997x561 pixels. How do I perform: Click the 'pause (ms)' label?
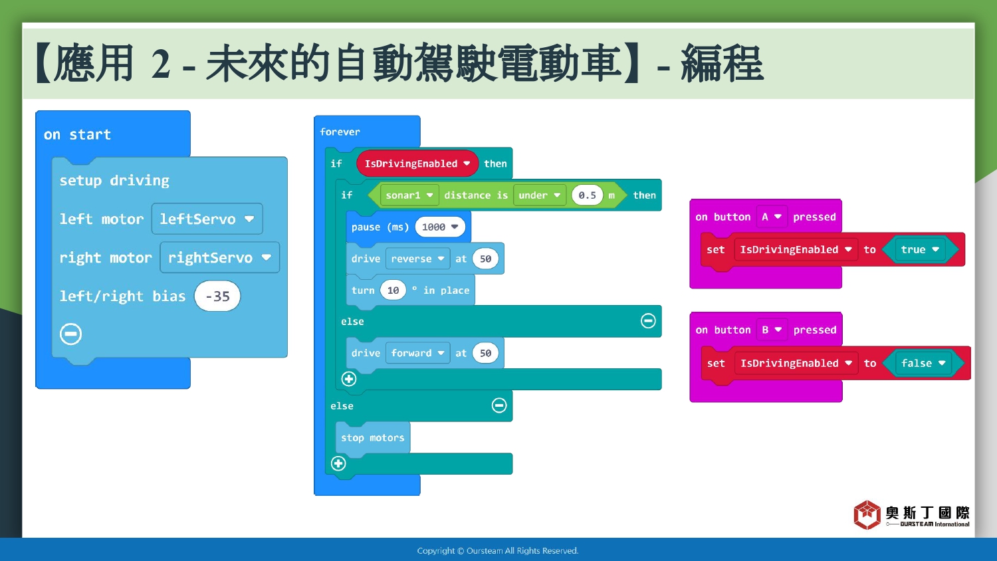pos(380,227)
